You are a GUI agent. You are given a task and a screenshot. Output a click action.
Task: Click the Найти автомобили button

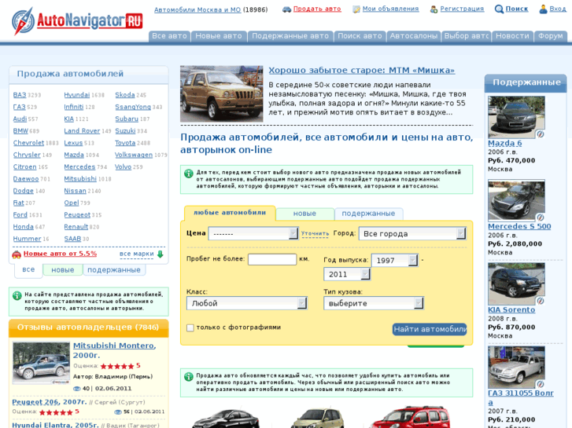tap(430, 329)
